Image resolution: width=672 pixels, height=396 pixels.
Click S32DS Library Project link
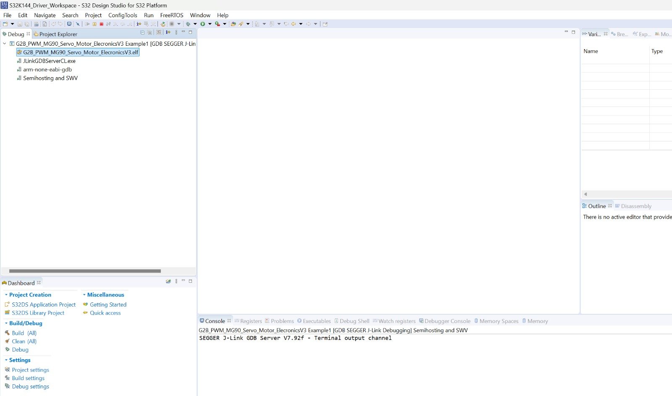[x=38, y=313]
